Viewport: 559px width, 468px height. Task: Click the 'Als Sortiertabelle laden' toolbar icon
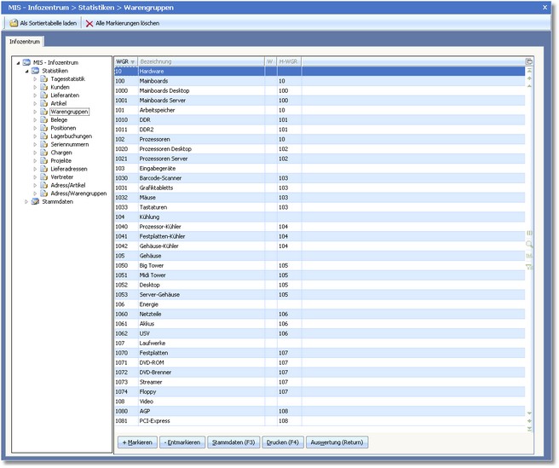pos(13,23)
